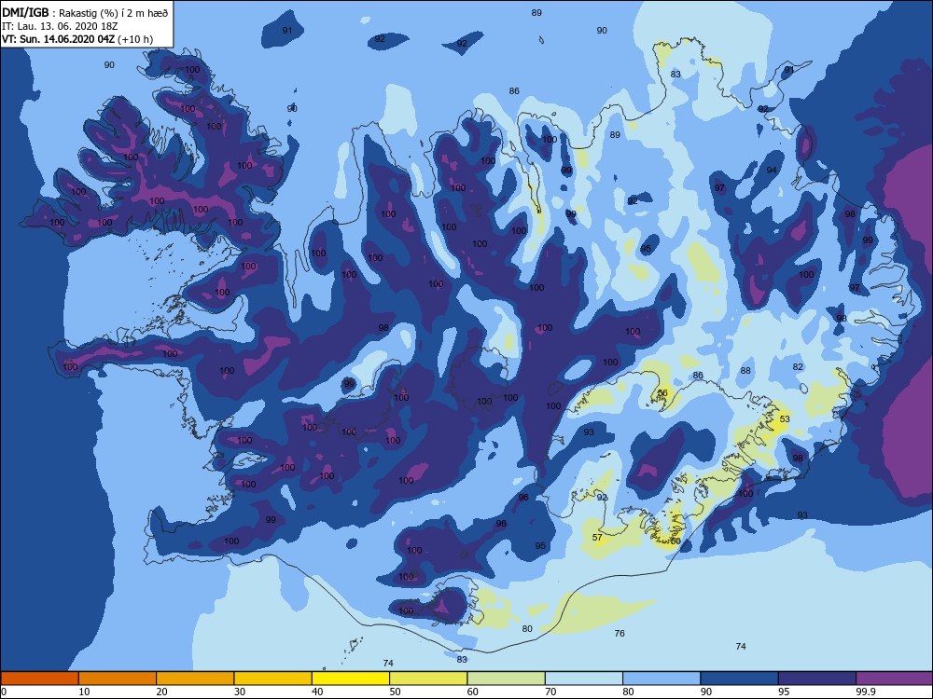The width and height of the screenshot is (933, 699).
Task: Pick the 20–30 amber legend swatch
Action: (x=195, y=678)
